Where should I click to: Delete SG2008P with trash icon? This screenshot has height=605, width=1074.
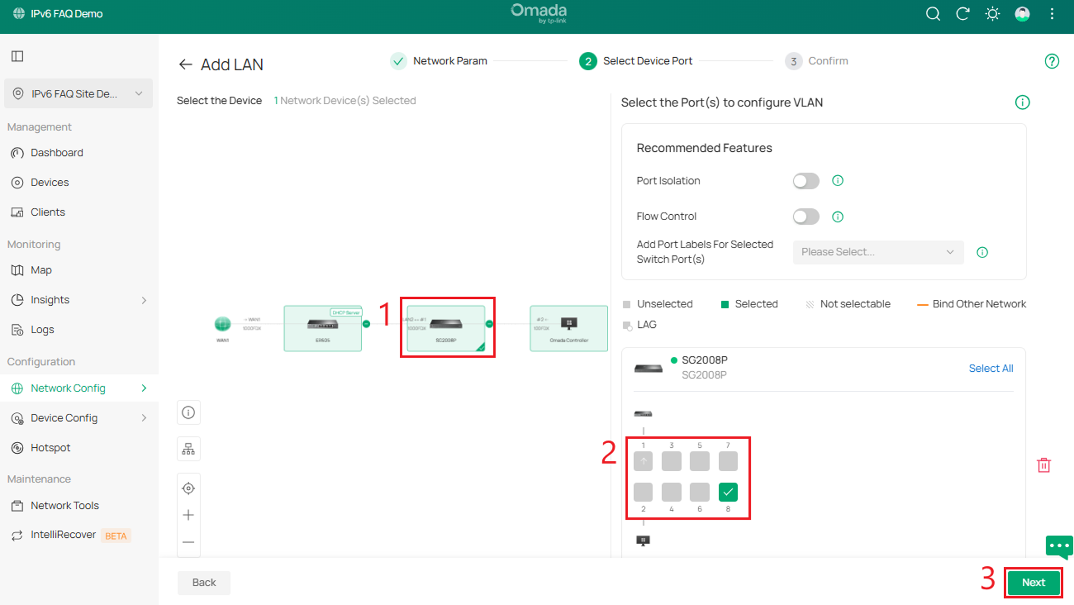pyautogui.click(x=1044, y=465)
